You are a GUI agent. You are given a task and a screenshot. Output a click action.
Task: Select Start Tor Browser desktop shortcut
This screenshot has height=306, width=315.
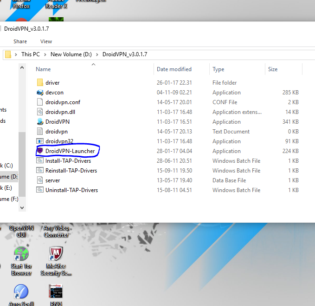[21, 260]
